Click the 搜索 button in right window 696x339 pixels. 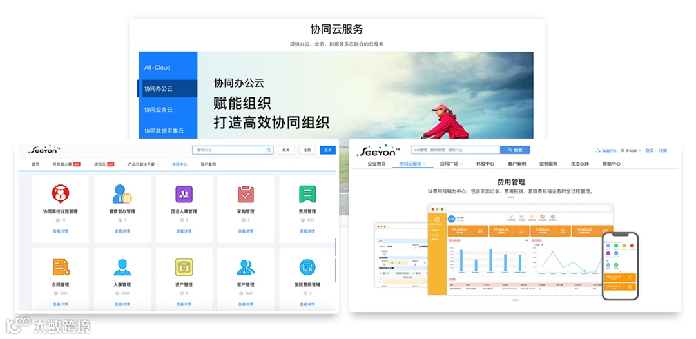pos(515,150)
